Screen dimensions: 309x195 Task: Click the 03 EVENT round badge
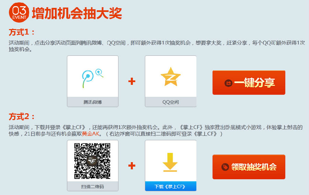point(19,12)
